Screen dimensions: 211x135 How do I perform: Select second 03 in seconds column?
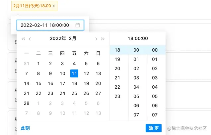click(x=155, y=78)
